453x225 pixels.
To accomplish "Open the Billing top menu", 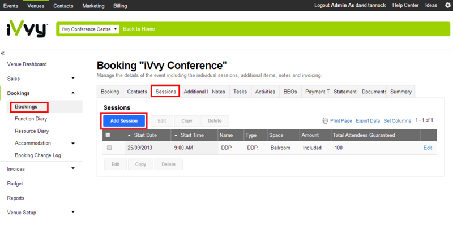I will [120, 6].
